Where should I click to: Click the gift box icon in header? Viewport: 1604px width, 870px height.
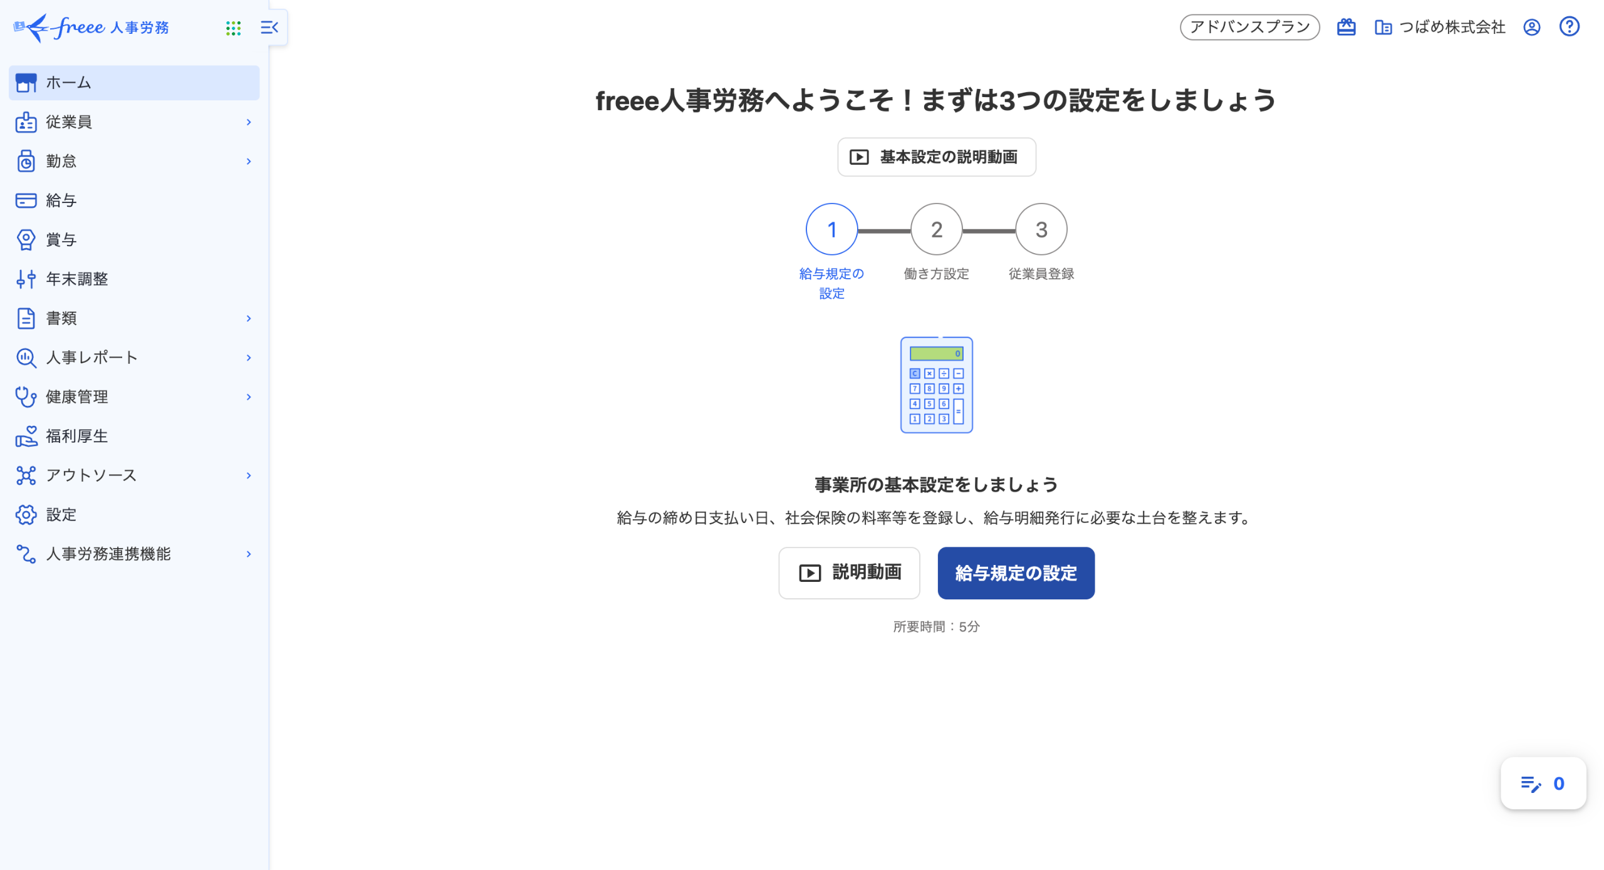tap(1346, 27)
